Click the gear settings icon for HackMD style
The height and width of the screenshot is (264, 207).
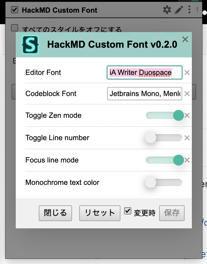167,10
